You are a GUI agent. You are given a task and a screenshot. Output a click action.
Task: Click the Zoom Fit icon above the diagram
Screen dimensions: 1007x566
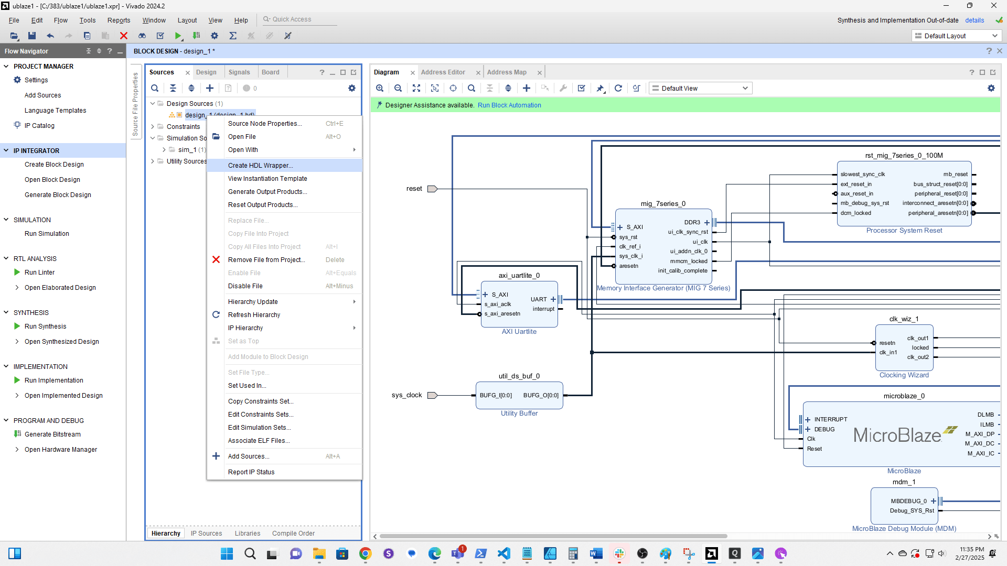coord(416,88)
